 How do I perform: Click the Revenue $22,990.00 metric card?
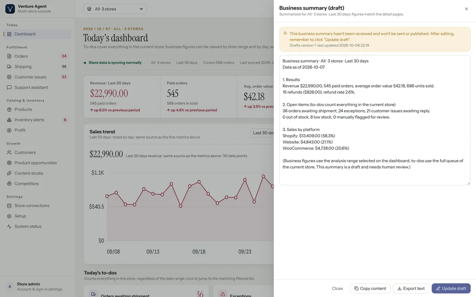click(x=122, y=97)
